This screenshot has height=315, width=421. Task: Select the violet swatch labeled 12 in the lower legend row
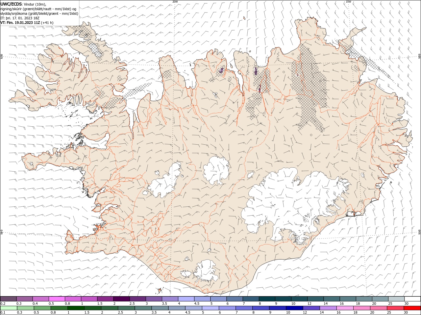(311, 308)
